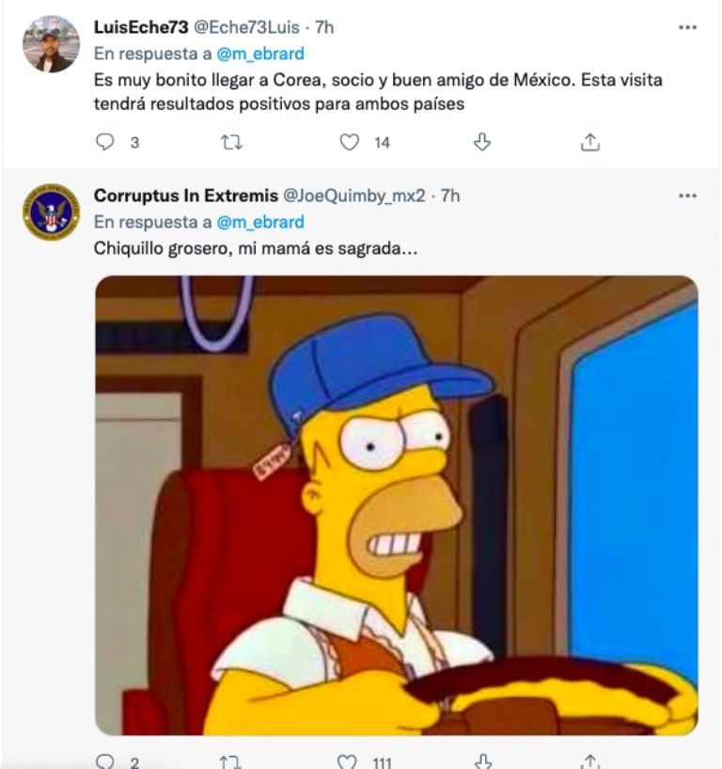The height and width of the screenshot is (769, 722).
Task: Toggle the like heart on LuisEche73's tweet
Action: (349, 141)
